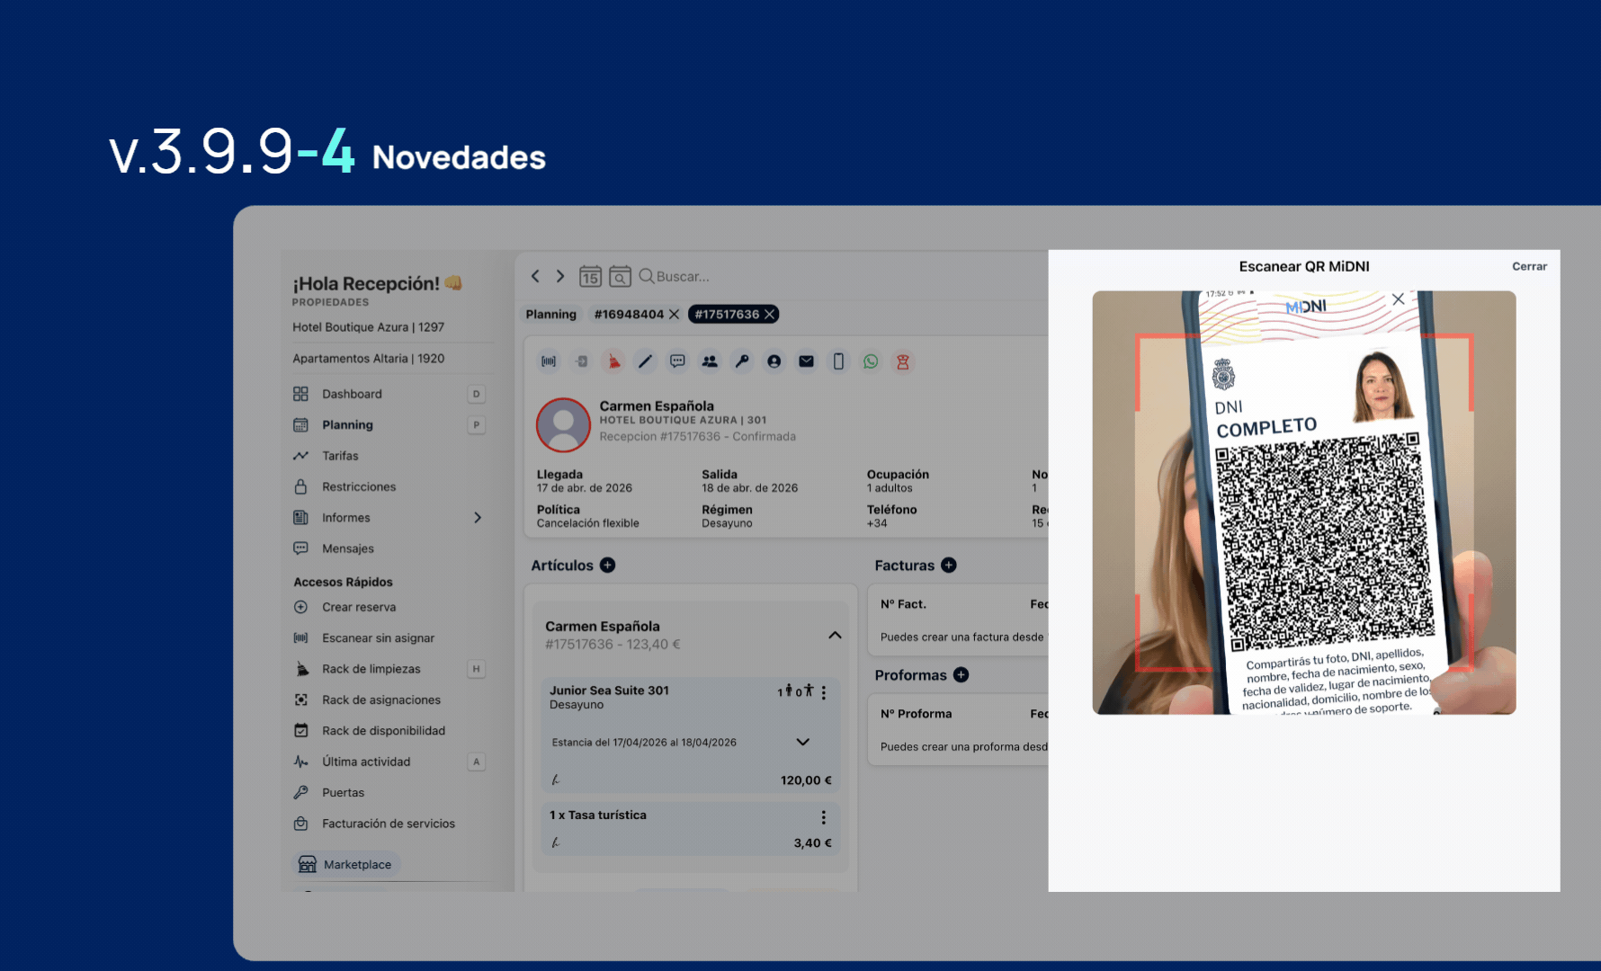Switch to reservation tab #16948404
Viewport: 1601px width, 971px height.
(628, 315)
